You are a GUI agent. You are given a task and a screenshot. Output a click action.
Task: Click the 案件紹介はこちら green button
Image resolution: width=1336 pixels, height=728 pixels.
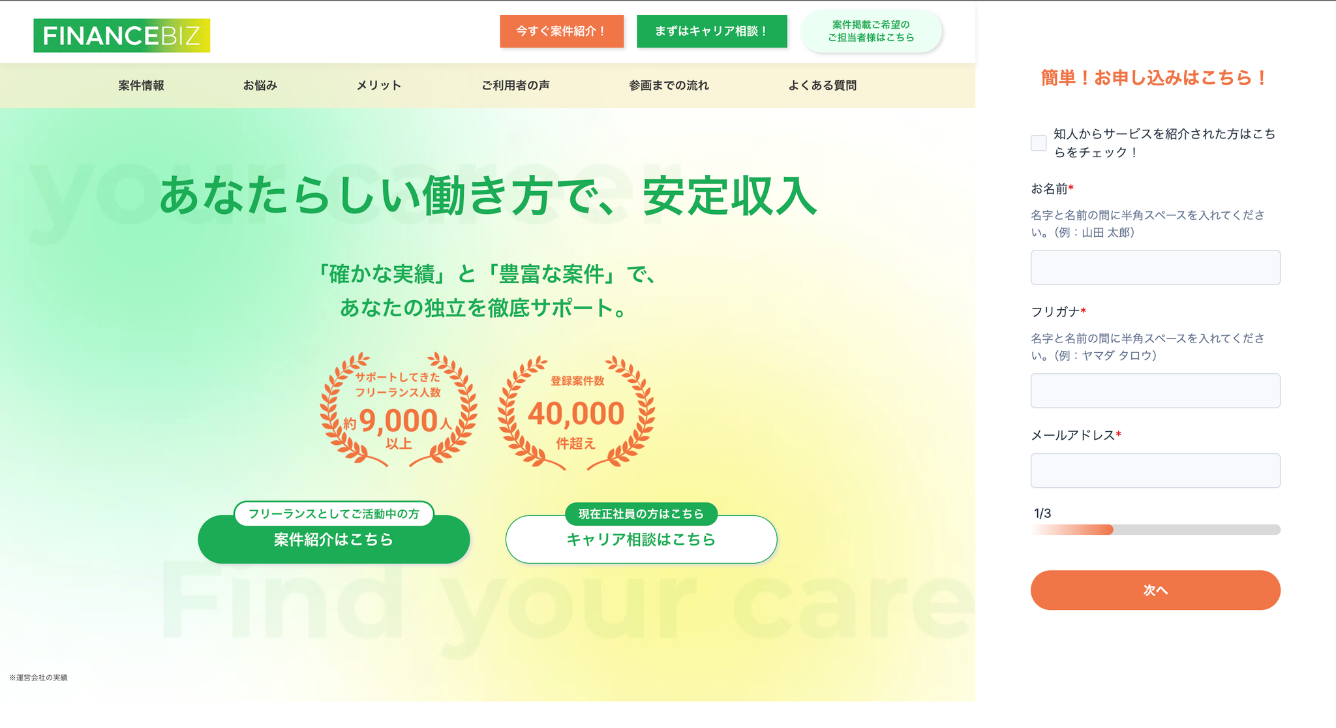click(x=333, y=541)
